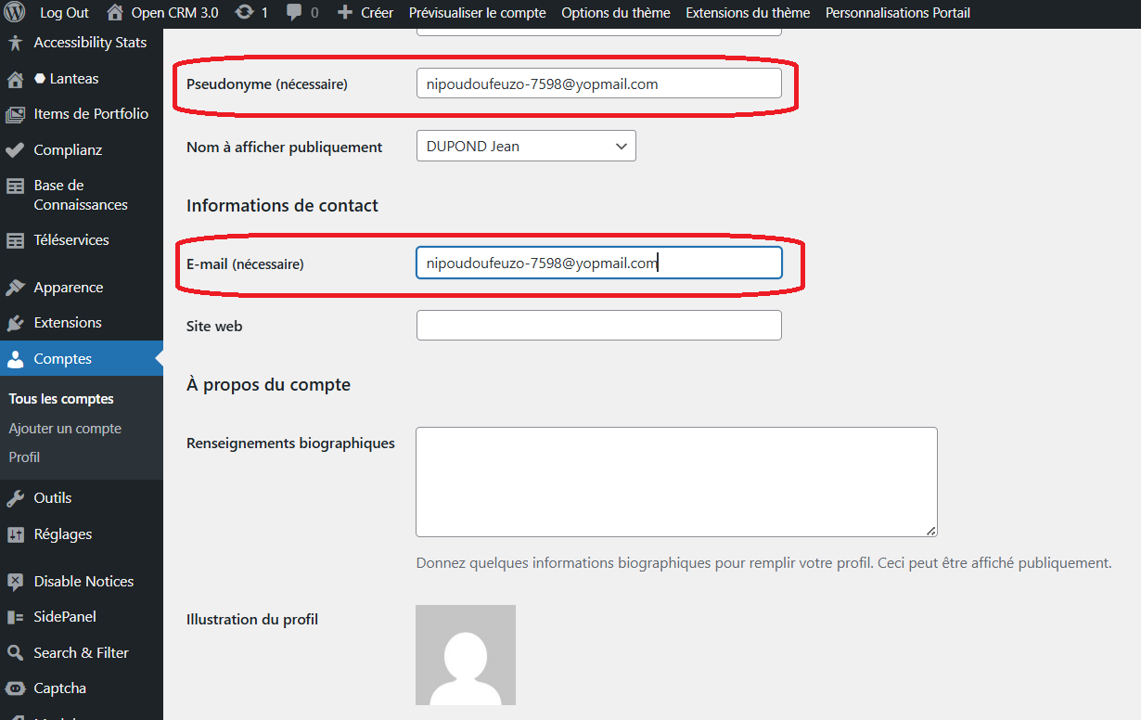Image resolution: width=1141 pixels, height=720 pixels.
Task: Click the plus icon beside Créer
Action: point(345,13)
